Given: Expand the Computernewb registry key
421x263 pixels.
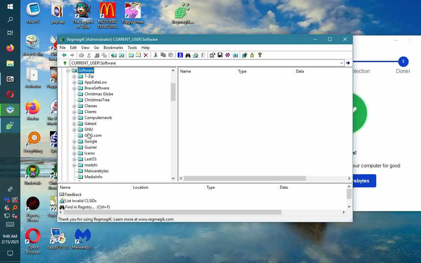Looking at the screenshot, I should tap(74, 118).
